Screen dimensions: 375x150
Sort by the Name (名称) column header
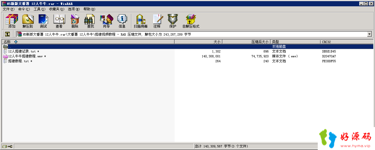pyautogui.click(x=88, y=42)
